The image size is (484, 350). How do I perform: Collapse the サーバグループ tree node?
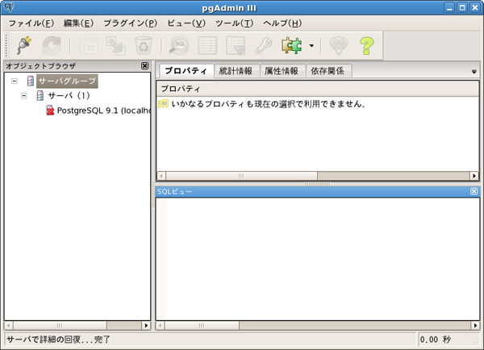click(x=15, y=81)
